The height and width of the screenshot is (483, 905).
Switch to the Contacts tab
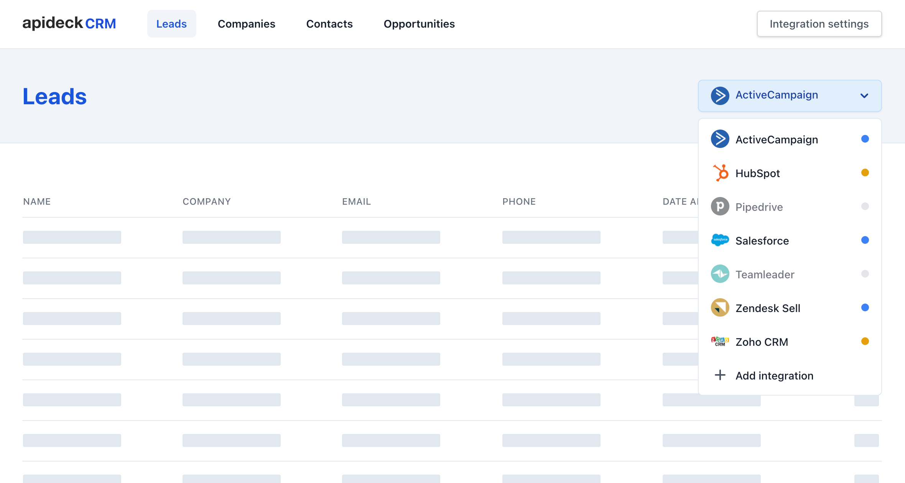(330, 24)
